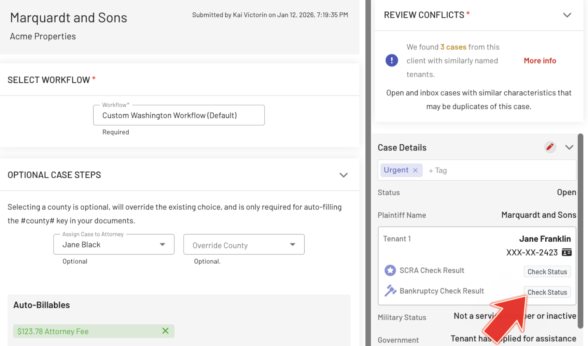The width and height of the screenshot is (588, 346).
Task: Check status of Bankruptcy Check Result
Action: [547, 292]
